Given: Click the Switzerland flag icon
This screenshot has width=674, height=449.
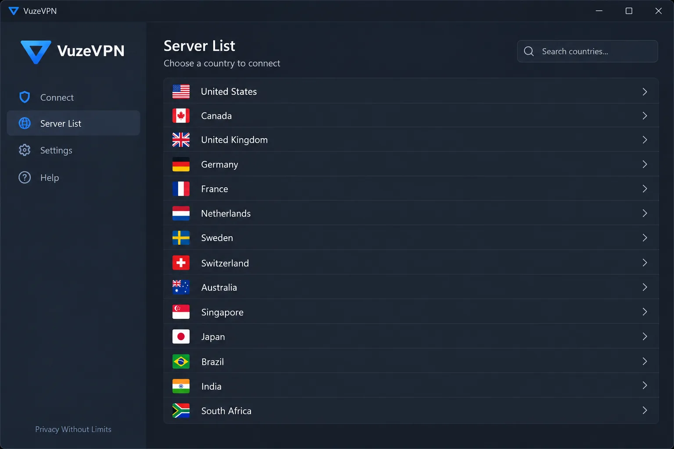Looking at the screenshot, I should [181, 263].
